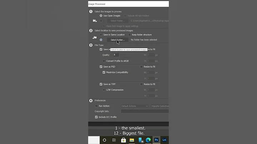Enable Resize to Fit for PSD
This screenshot has height=144, width=257.
[141, 67]
